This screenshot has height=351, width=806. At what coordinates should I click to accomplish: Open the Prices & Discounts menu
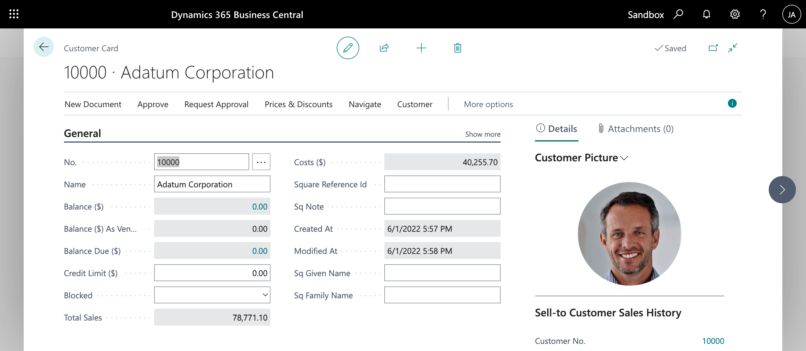click(298, 104)
